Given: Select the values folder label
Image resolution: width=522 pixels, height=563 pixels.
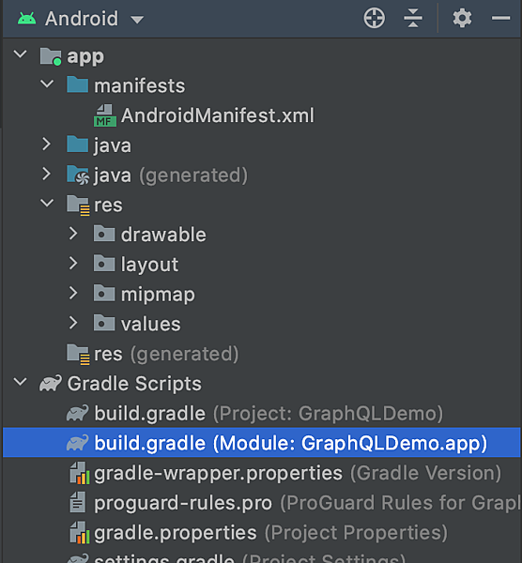Looking at the screenshot, I should point(151,325).
